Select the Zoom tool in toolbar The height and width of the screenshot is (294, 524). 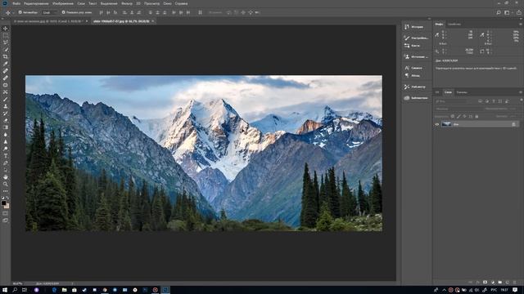6,184
